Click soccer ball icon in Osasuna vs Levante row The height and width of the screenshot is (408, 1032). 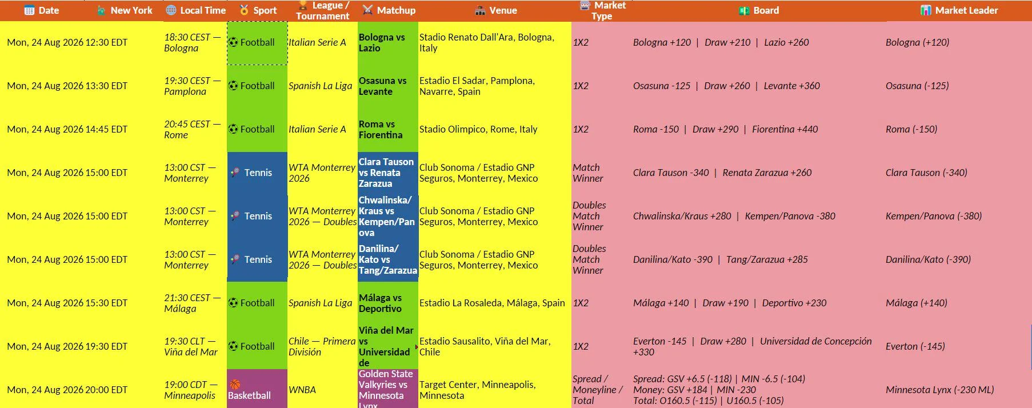pos(233,86)
